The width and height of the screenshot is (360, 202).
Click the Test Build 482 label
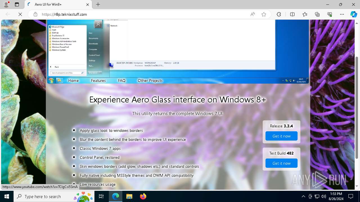coord(281,153)
